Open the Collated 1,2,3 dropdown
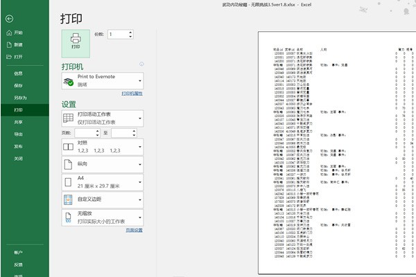 pos(103,147)
